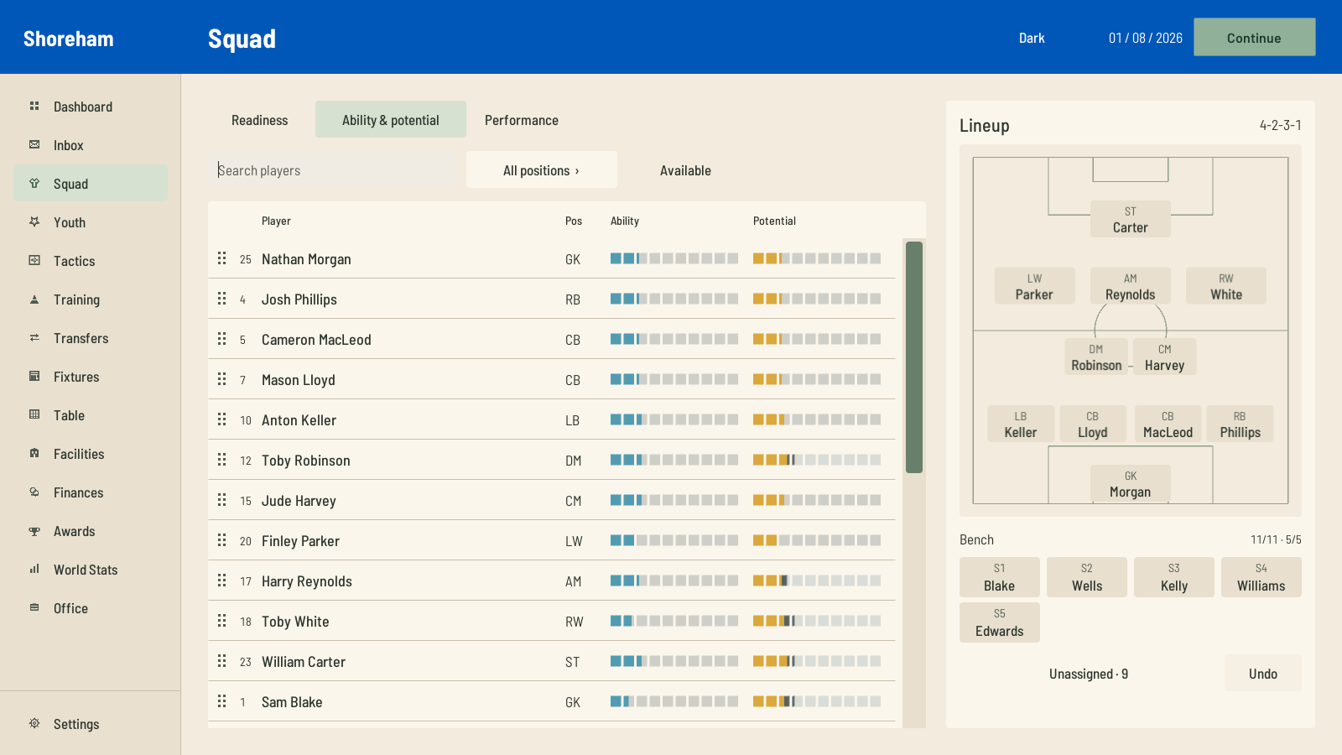Click the drag handle beside Sam Blake
The width and height of the screenshot is (1342, 755).
pyautogui.click(x=222, y=701)
